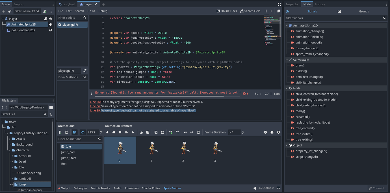Select animation frame 2 thumbnail
This screenshot has height=193, width=390.
[183, 150]
